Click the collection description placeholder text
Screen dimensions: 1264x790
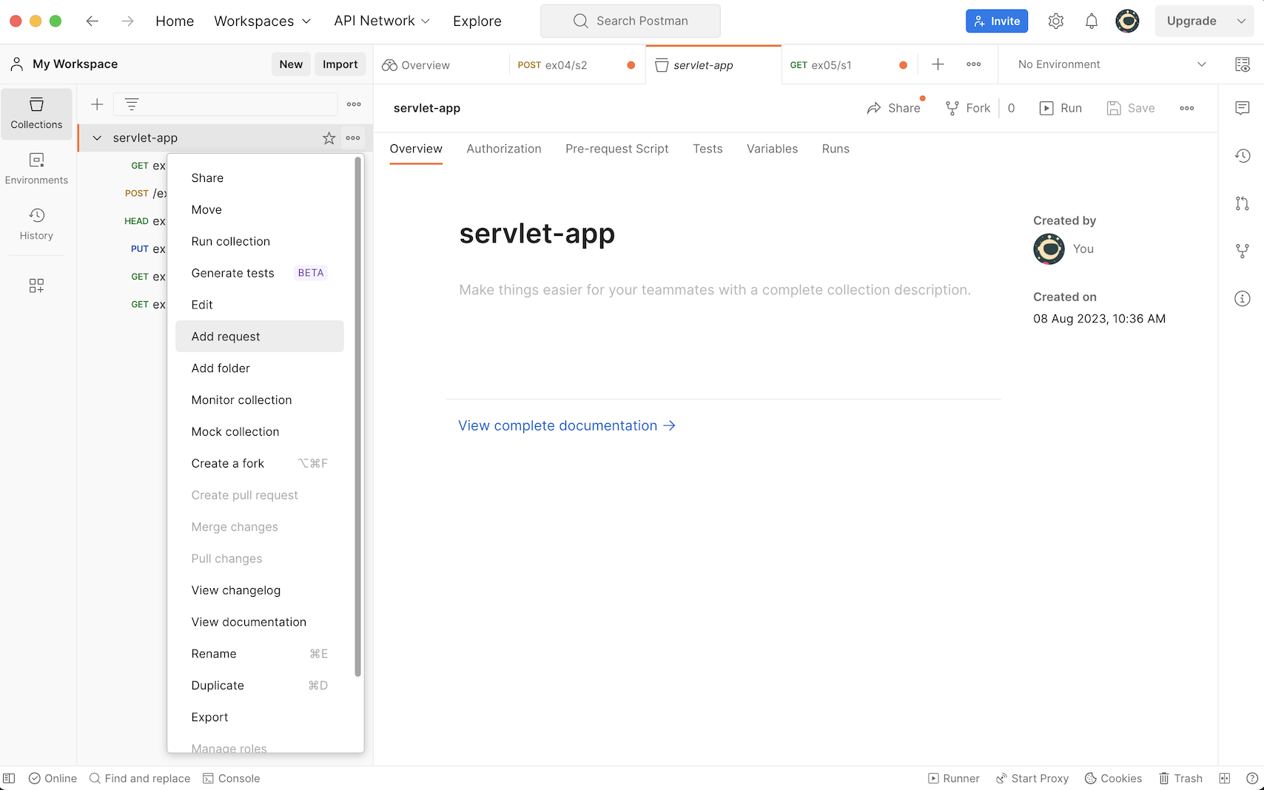coord(715,290)
